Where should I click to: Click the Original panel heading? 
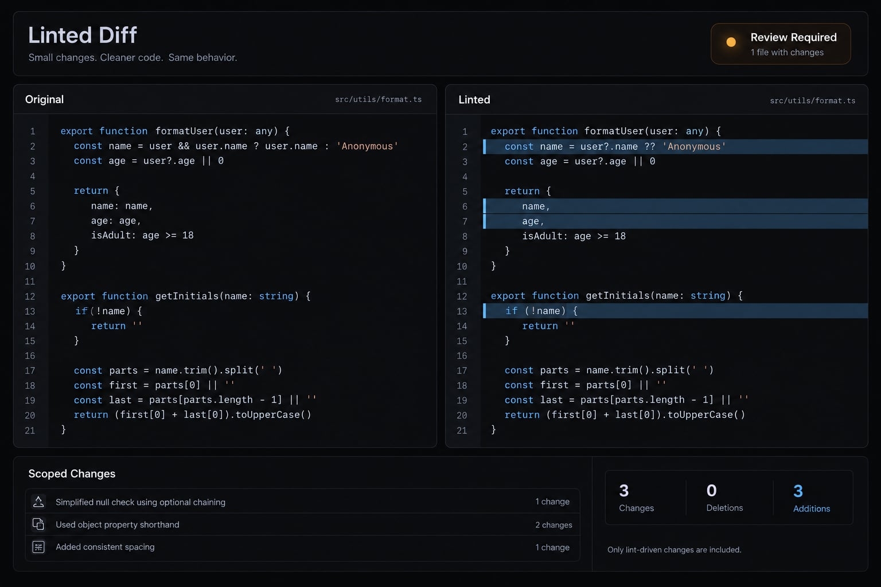click(44, 99)
